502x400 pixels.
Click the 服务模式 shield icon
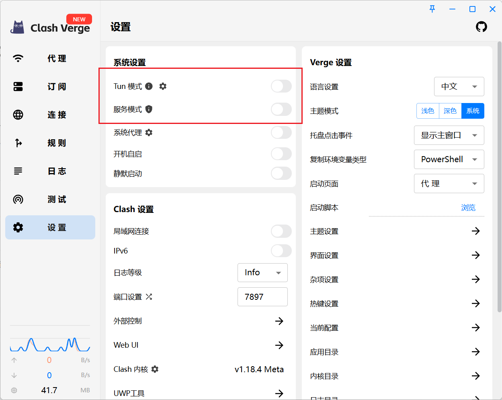(149, 109)
